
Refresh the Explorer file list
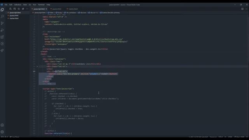19,9
